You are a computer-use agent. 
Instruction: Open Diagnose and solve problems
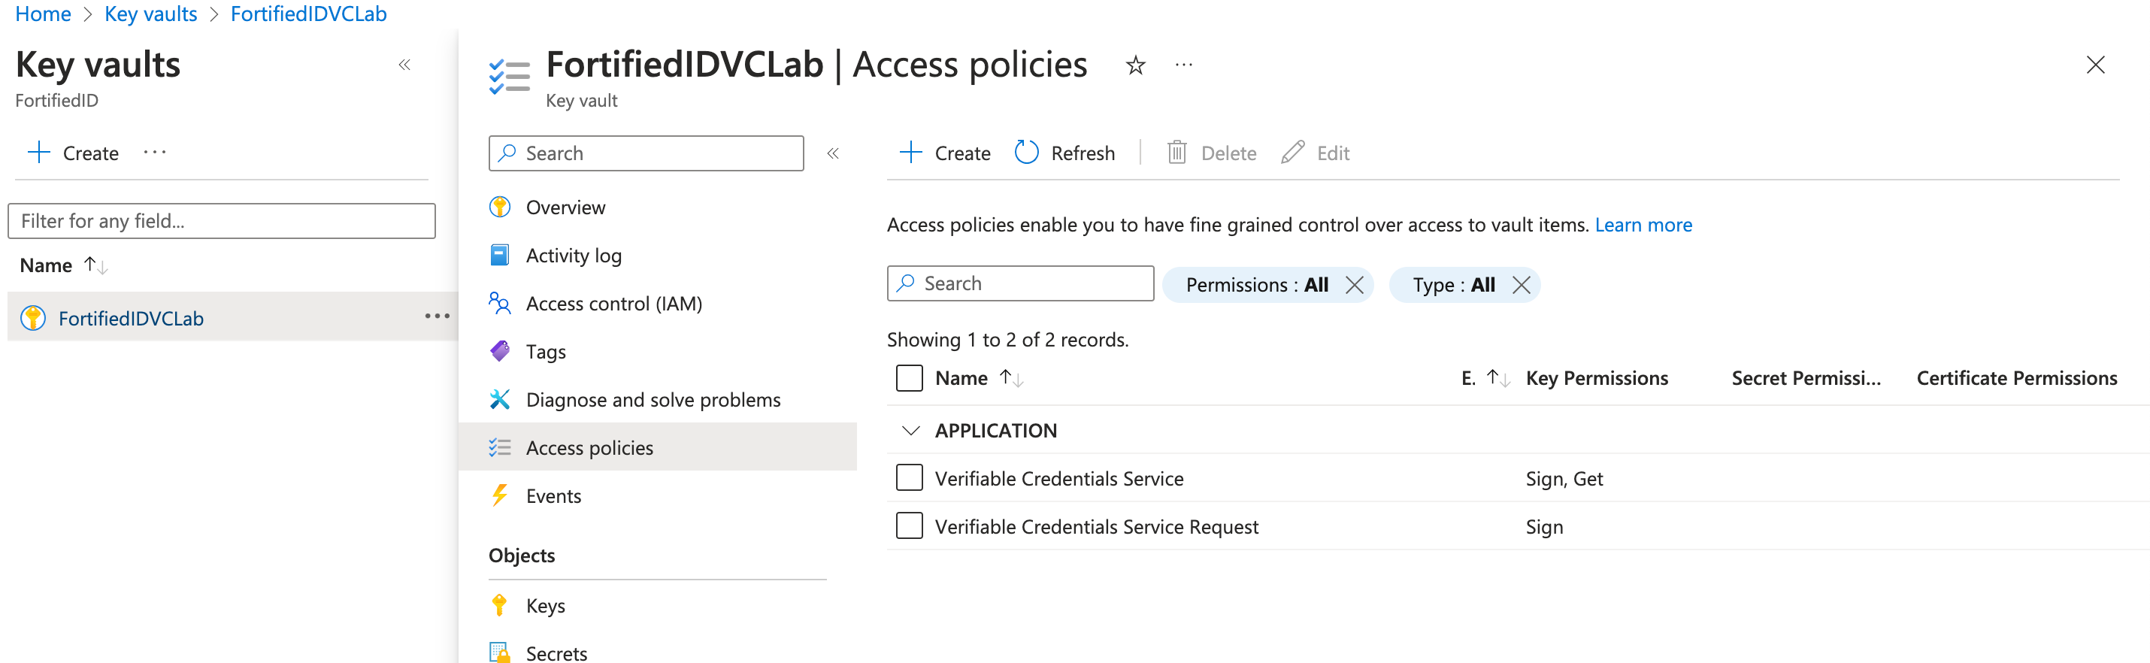pyautogui.click(x=653, y=400)
